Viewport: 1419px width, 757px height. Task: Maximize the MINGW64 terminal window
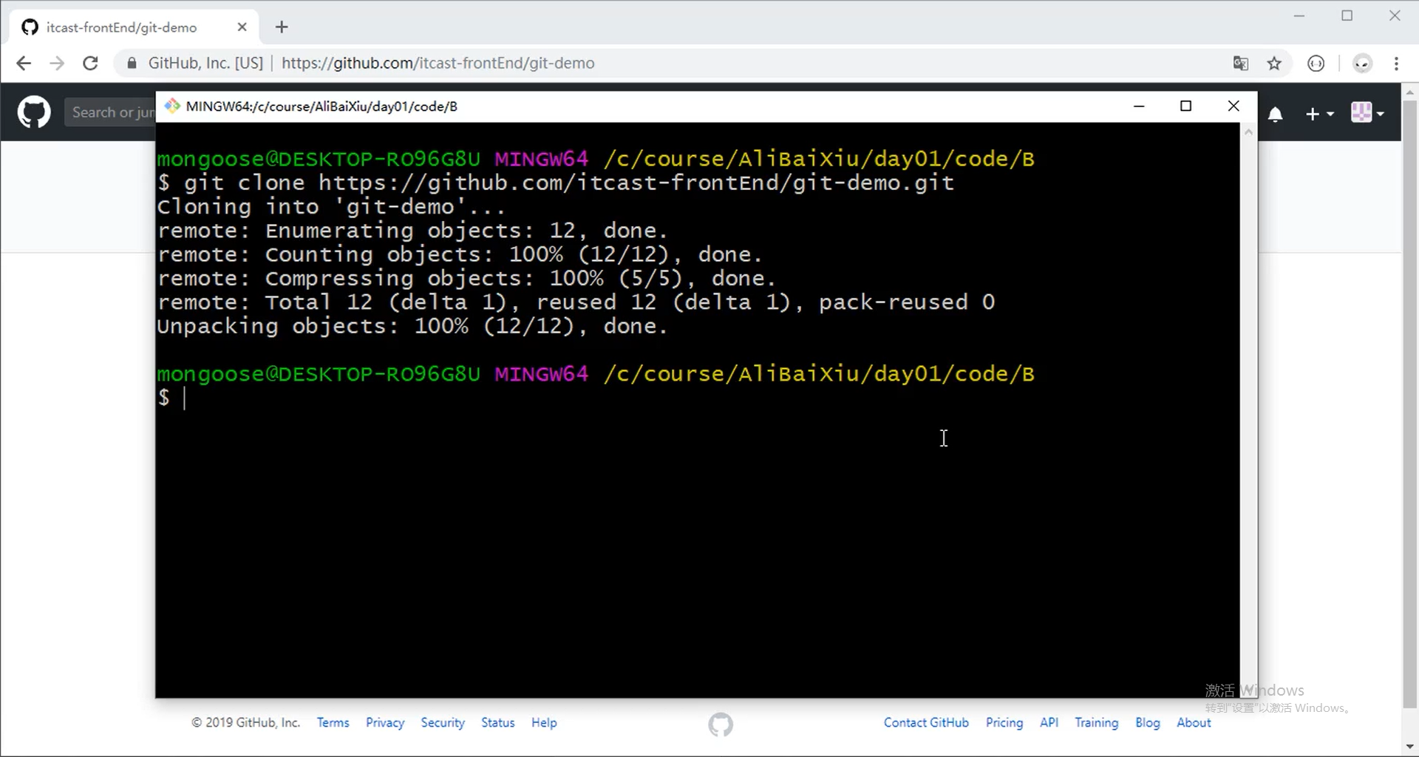(x=1186, y=106)
